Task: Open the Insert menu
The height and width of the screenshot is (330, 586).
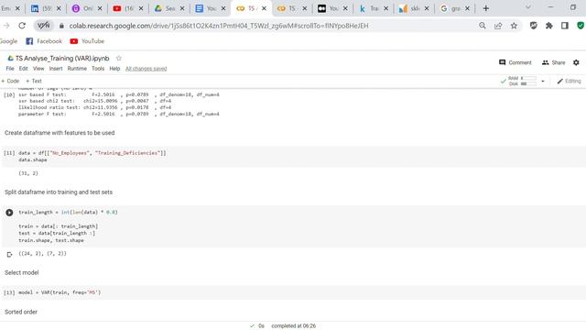Action: pos(56,69)
